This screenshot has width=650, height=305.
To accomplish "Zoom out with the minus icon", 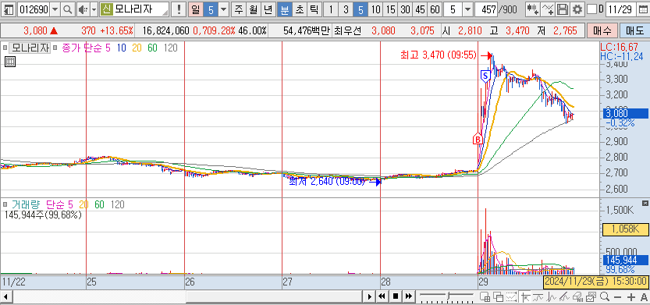I will (x=618, y=296).
